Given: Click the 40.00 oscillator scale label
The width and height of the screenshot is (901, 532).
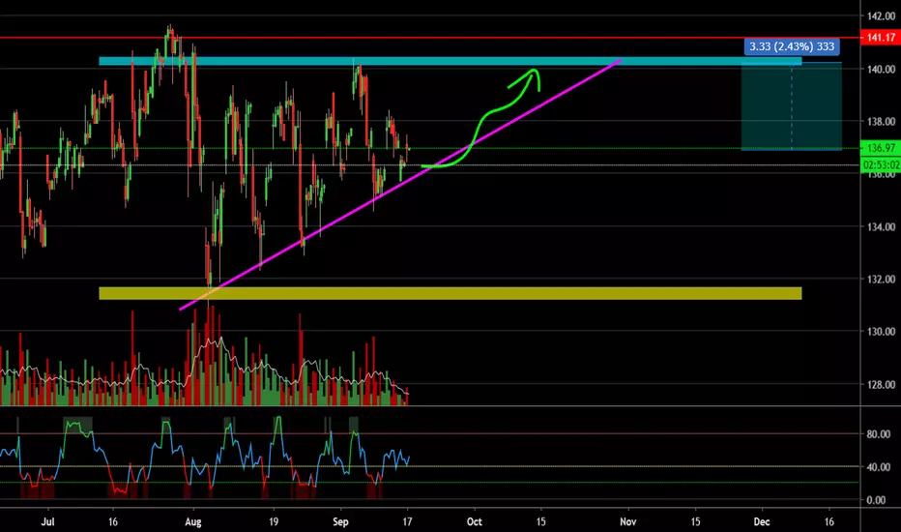Looking at the screenshot, I should click(x=878, y=467).
